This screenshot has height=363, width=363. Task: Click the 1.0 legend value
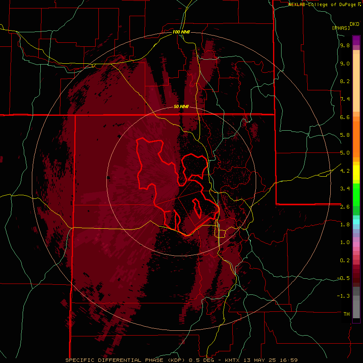point(345,242)
